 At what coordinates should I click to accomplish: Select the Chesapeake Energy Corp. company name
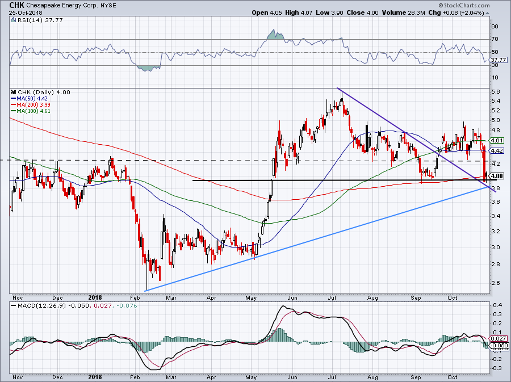pyautogui.click(x=61, y=6)
